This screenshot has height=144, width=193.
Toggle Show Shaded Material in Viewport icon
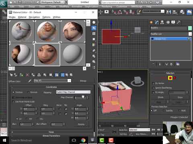[x=57, y=75]
